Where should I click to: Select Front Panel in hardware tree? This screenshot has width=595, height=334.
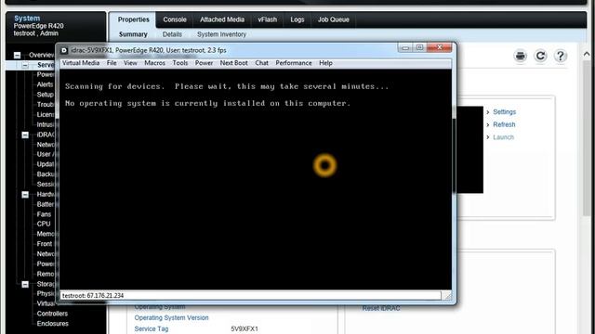click(x=46, y=244)
